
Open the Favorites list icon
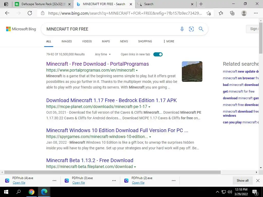221,13
